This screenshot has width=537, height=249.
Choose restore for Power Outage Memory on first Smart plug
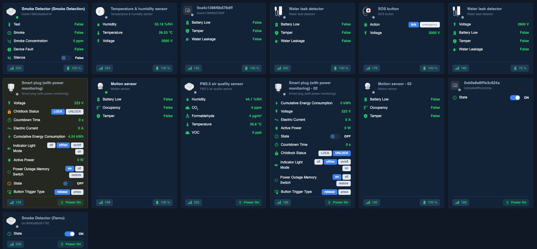pyautogui.click(x=76, y=175)
